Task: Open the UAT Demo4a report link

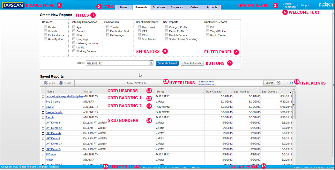Action: tap(53, 133)
